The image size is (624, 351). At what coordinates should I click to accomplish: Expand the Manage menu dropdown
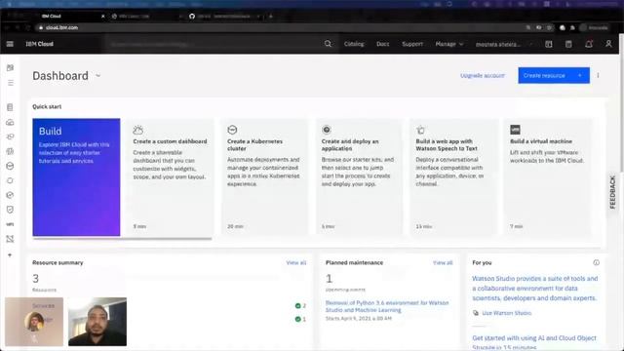[x=449, y=44]
